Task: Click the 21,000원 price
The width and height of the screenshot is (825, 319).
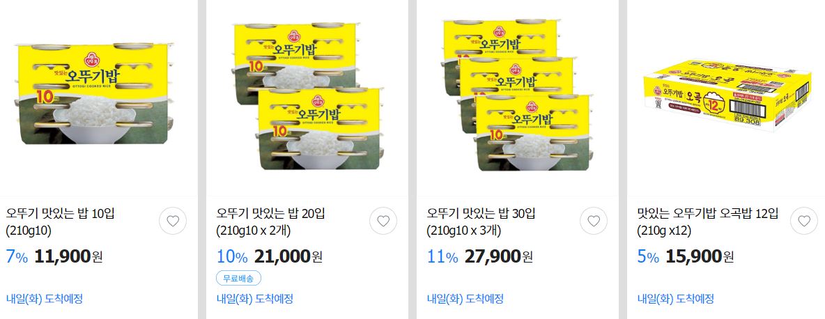Action: [x=288, y=256]
